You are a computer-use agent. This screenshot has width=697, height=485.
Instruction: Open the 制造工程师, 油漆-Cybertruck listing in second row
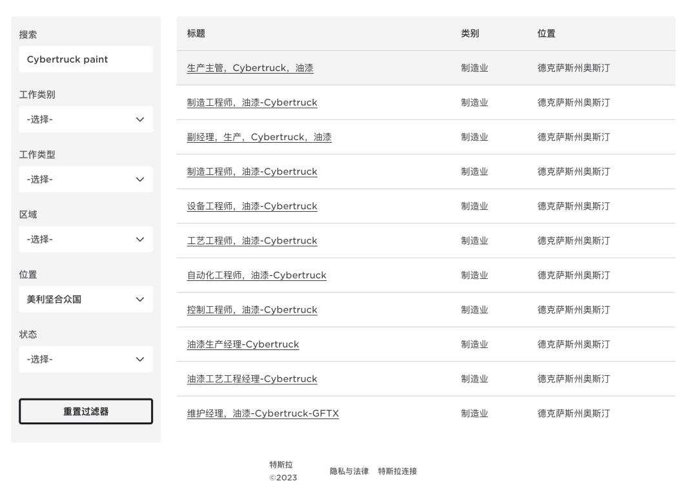(x=252, y=103)
